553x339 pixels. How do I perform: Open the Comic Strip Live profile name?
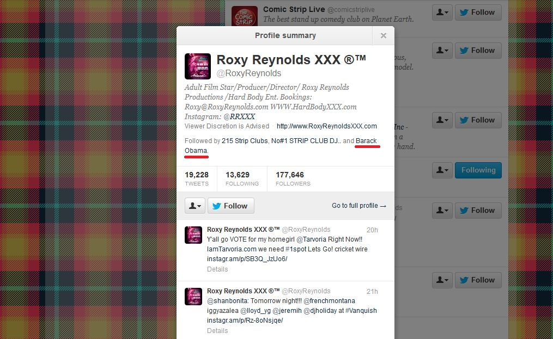294,9
